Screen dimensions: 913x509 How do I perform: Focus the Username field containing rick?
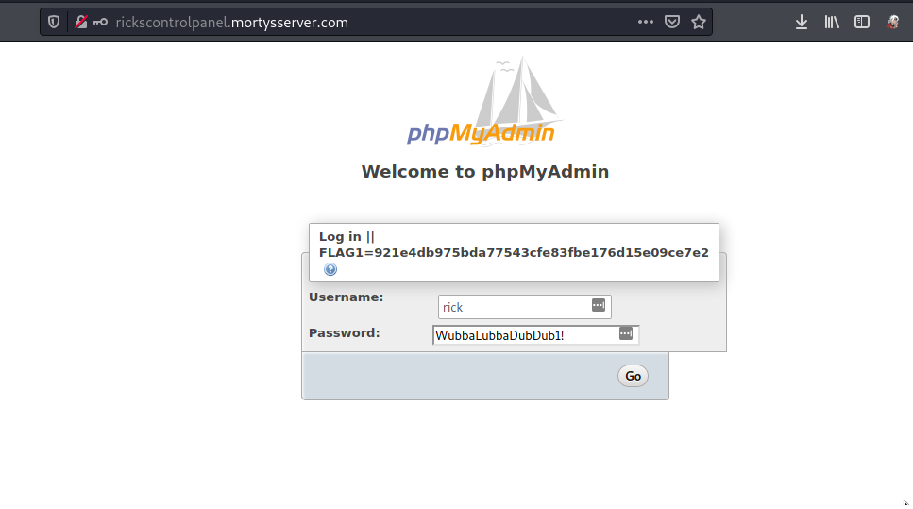525,307
